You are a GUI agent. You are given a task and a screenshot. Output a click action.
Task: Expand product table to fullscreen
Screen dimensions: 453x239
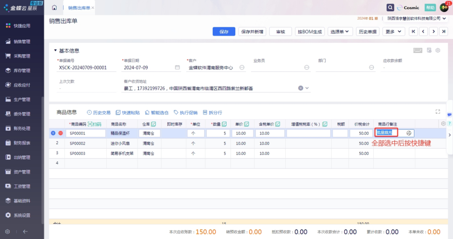438,112
